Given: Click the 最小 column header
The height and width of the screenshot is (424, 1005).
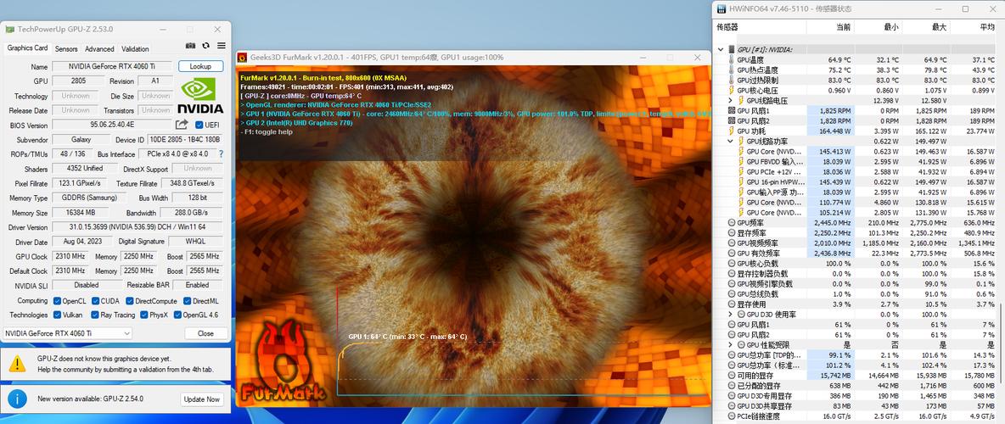Looking at the screenshot, I should pyautogui.click(x=878, y=27).
